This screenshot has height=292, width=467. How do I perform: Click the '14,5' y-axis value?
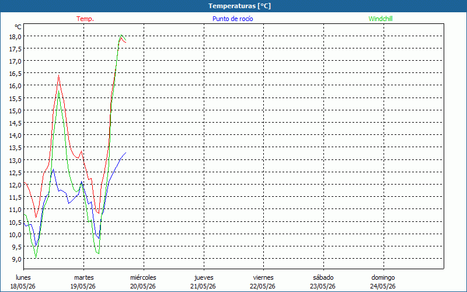point(15,123)
